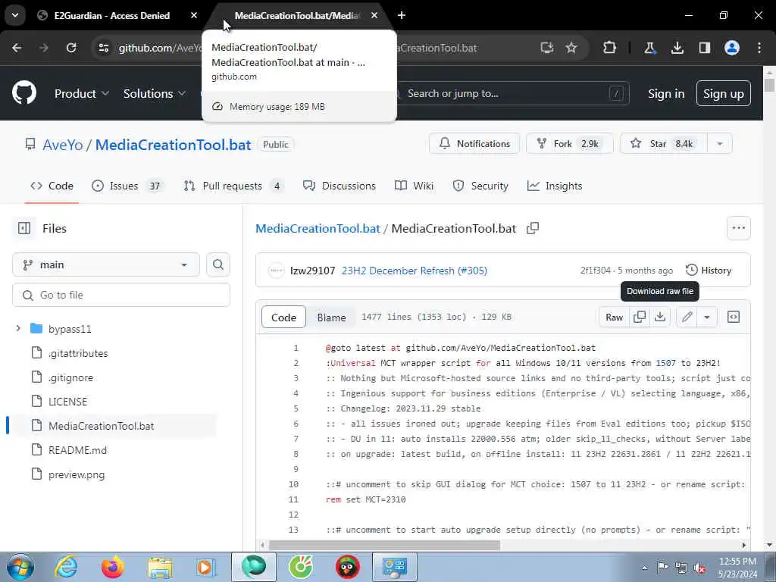The height and width of the screenshot is (582, 776).
Task: Open the Pull requests tab
Action: 233,186
